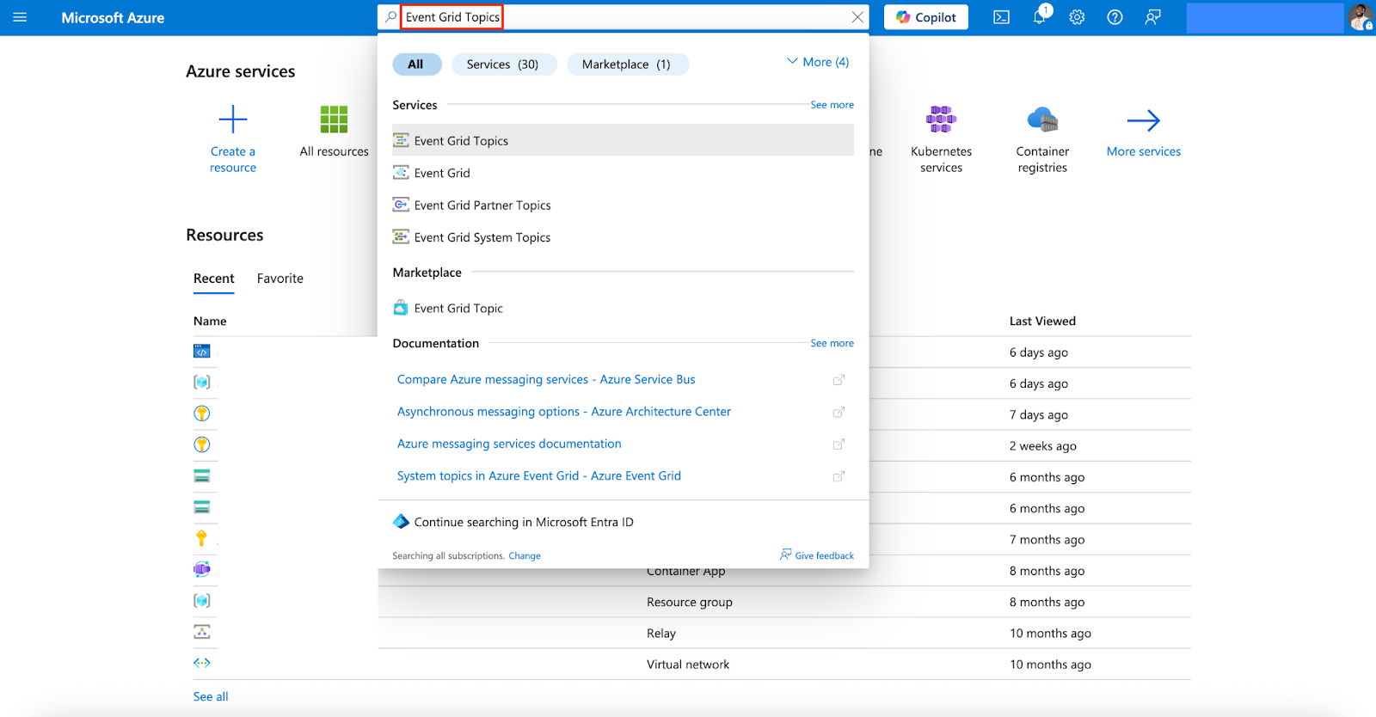Image resolution: width=1376 pixels, height=717 pixels.
Task: Click the More services arrow
Action: 1144,120
